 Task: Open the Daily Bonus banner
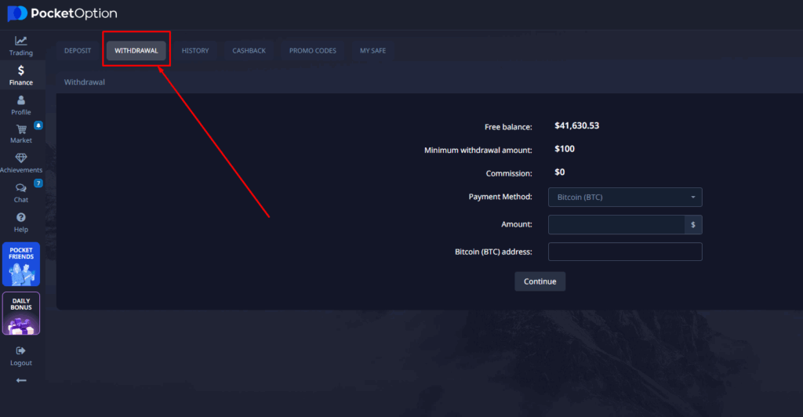point(21,314)
